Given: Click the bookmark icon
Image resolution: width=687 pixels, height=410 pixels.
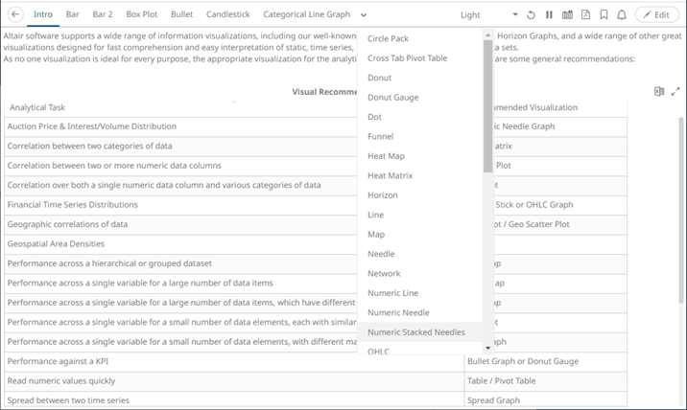Looking at the screenshot, I should point(604,15).
